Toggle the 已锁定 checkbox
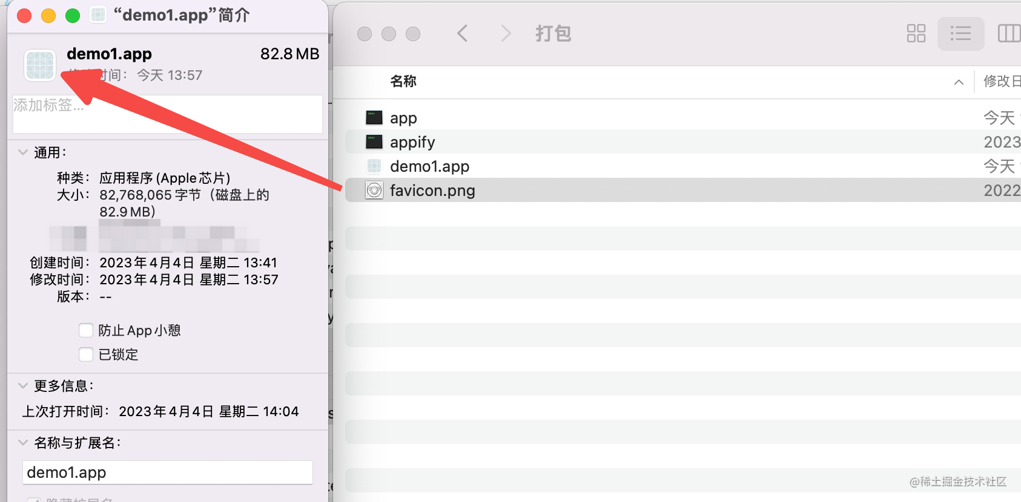 click(x=86, y=354)
